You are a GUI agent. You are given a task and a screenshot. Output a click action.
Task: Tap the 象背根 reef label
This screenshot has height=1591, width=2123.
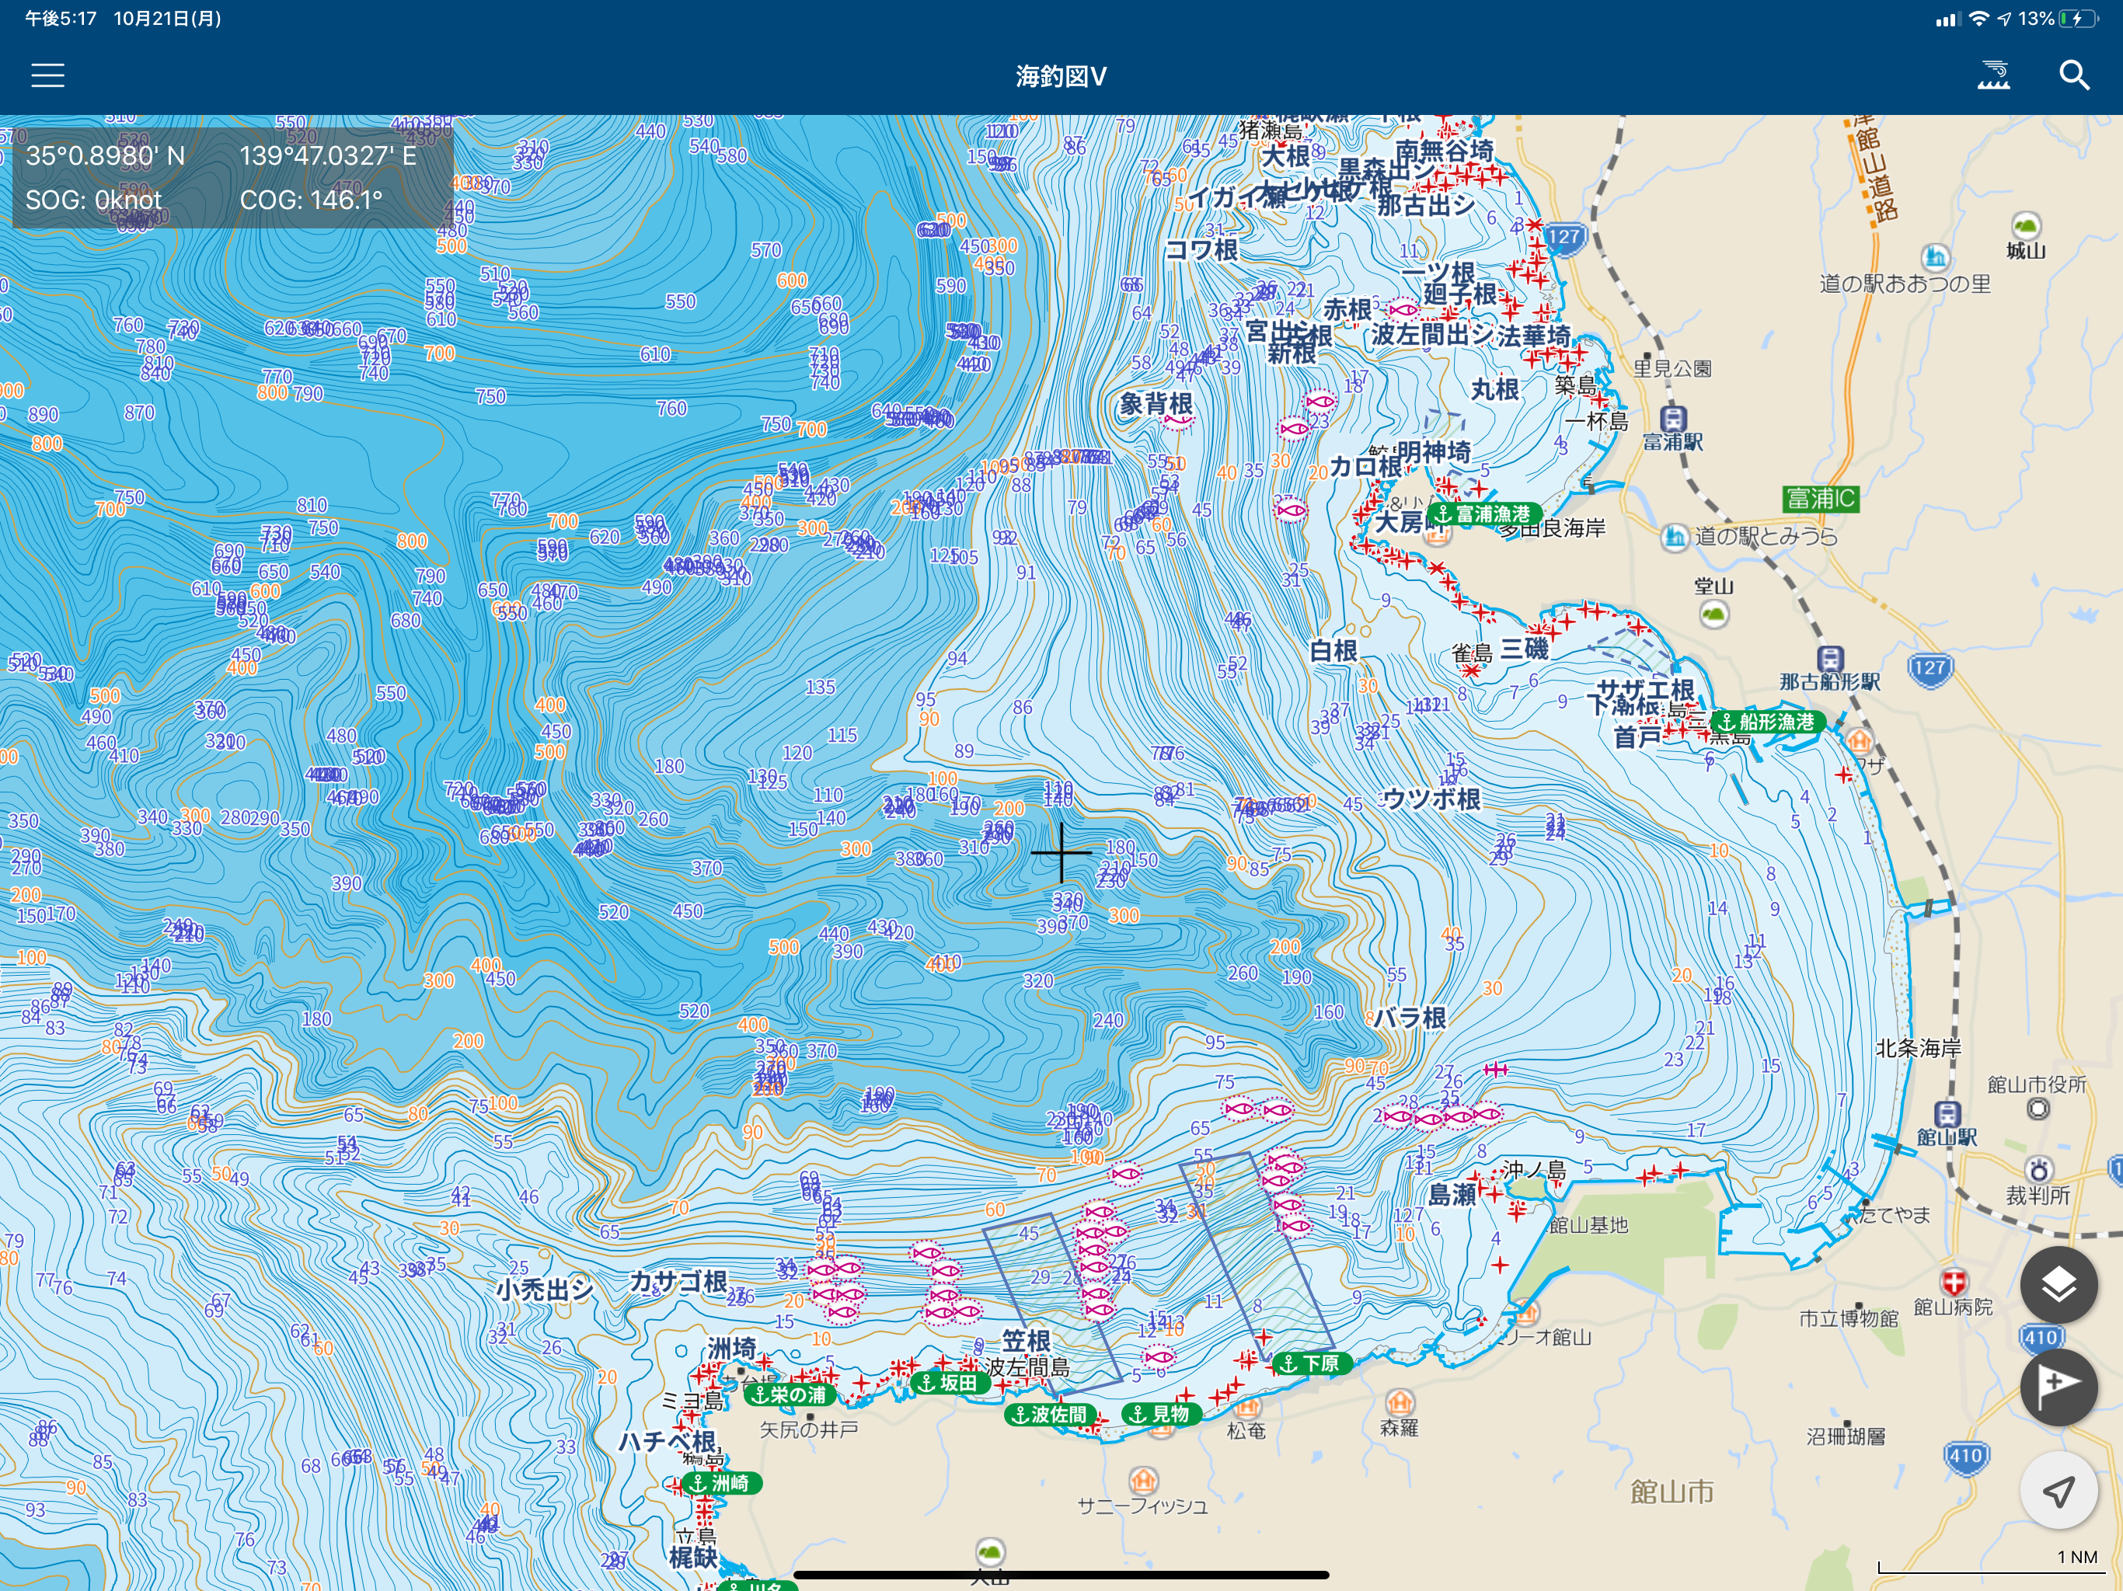point(1156,404)
